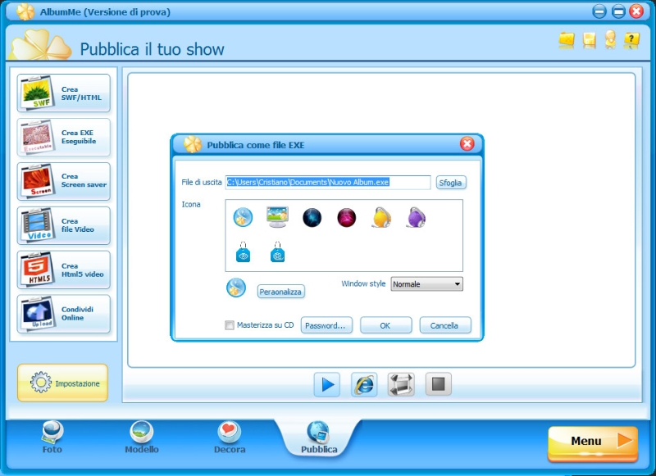
Task: Go to the Decora tab
Action: coord(230,437)
